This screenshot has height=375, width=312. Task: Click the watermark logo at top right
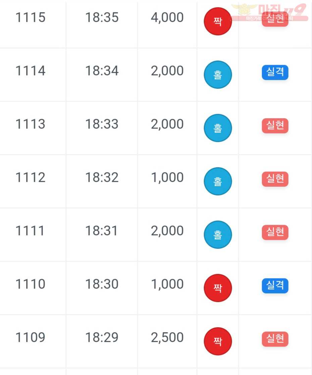(x=269, y=12)
